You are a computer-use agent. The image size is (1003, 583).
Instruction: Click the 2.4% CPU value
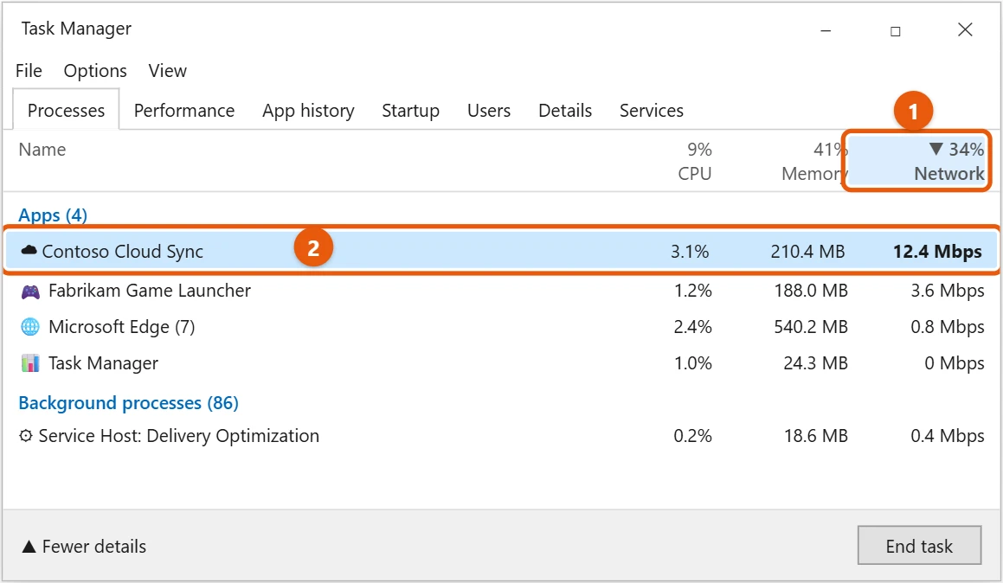coord(693,327)
